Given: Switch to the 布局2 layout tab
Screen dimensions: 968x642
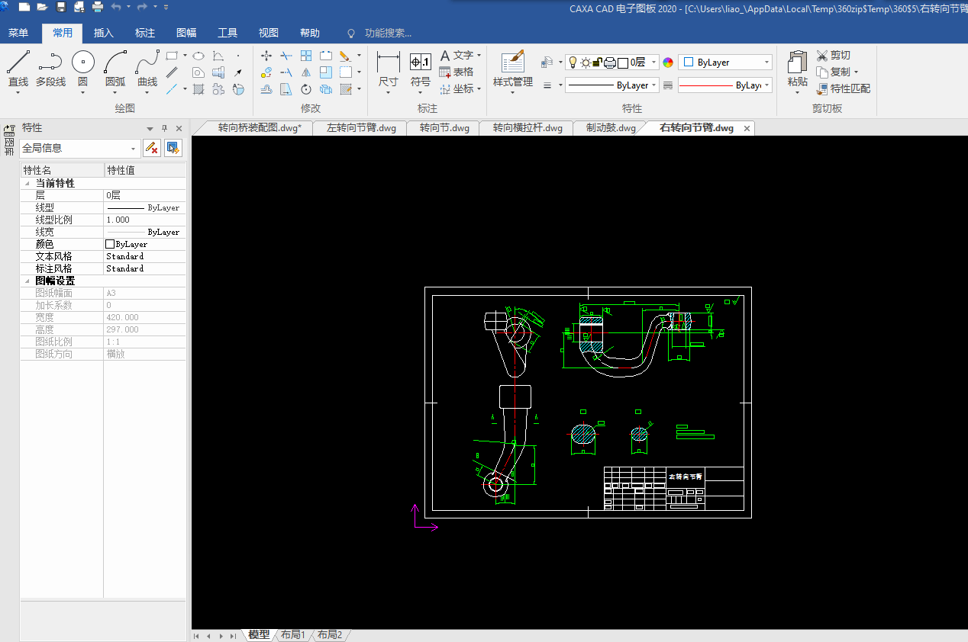Looking at the screenshot, I should pos(329,634).
